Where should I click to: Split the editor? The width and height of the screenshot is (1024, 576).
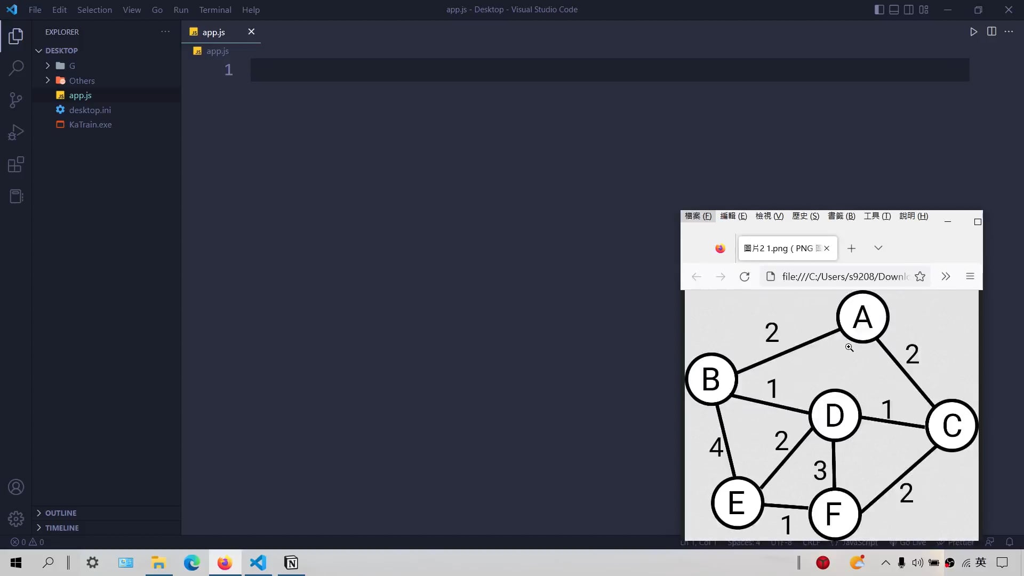coord(991,31)
